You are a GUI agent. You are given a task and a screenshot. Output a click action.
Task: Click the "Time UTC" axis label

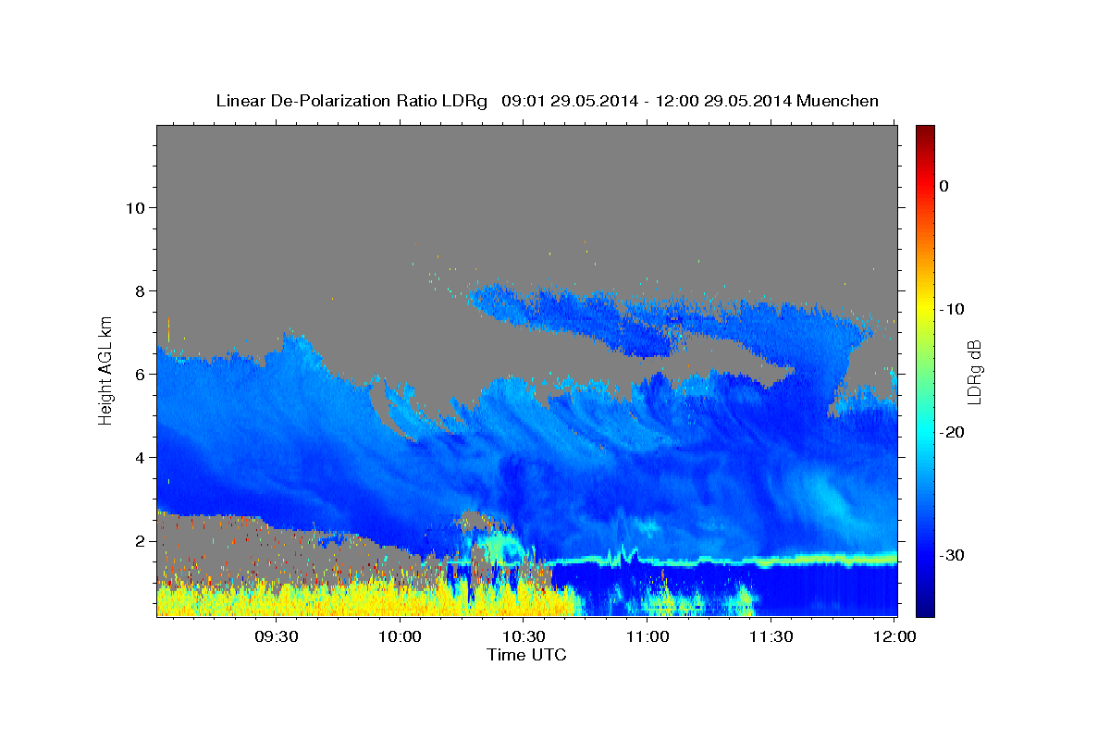[526, 655]
